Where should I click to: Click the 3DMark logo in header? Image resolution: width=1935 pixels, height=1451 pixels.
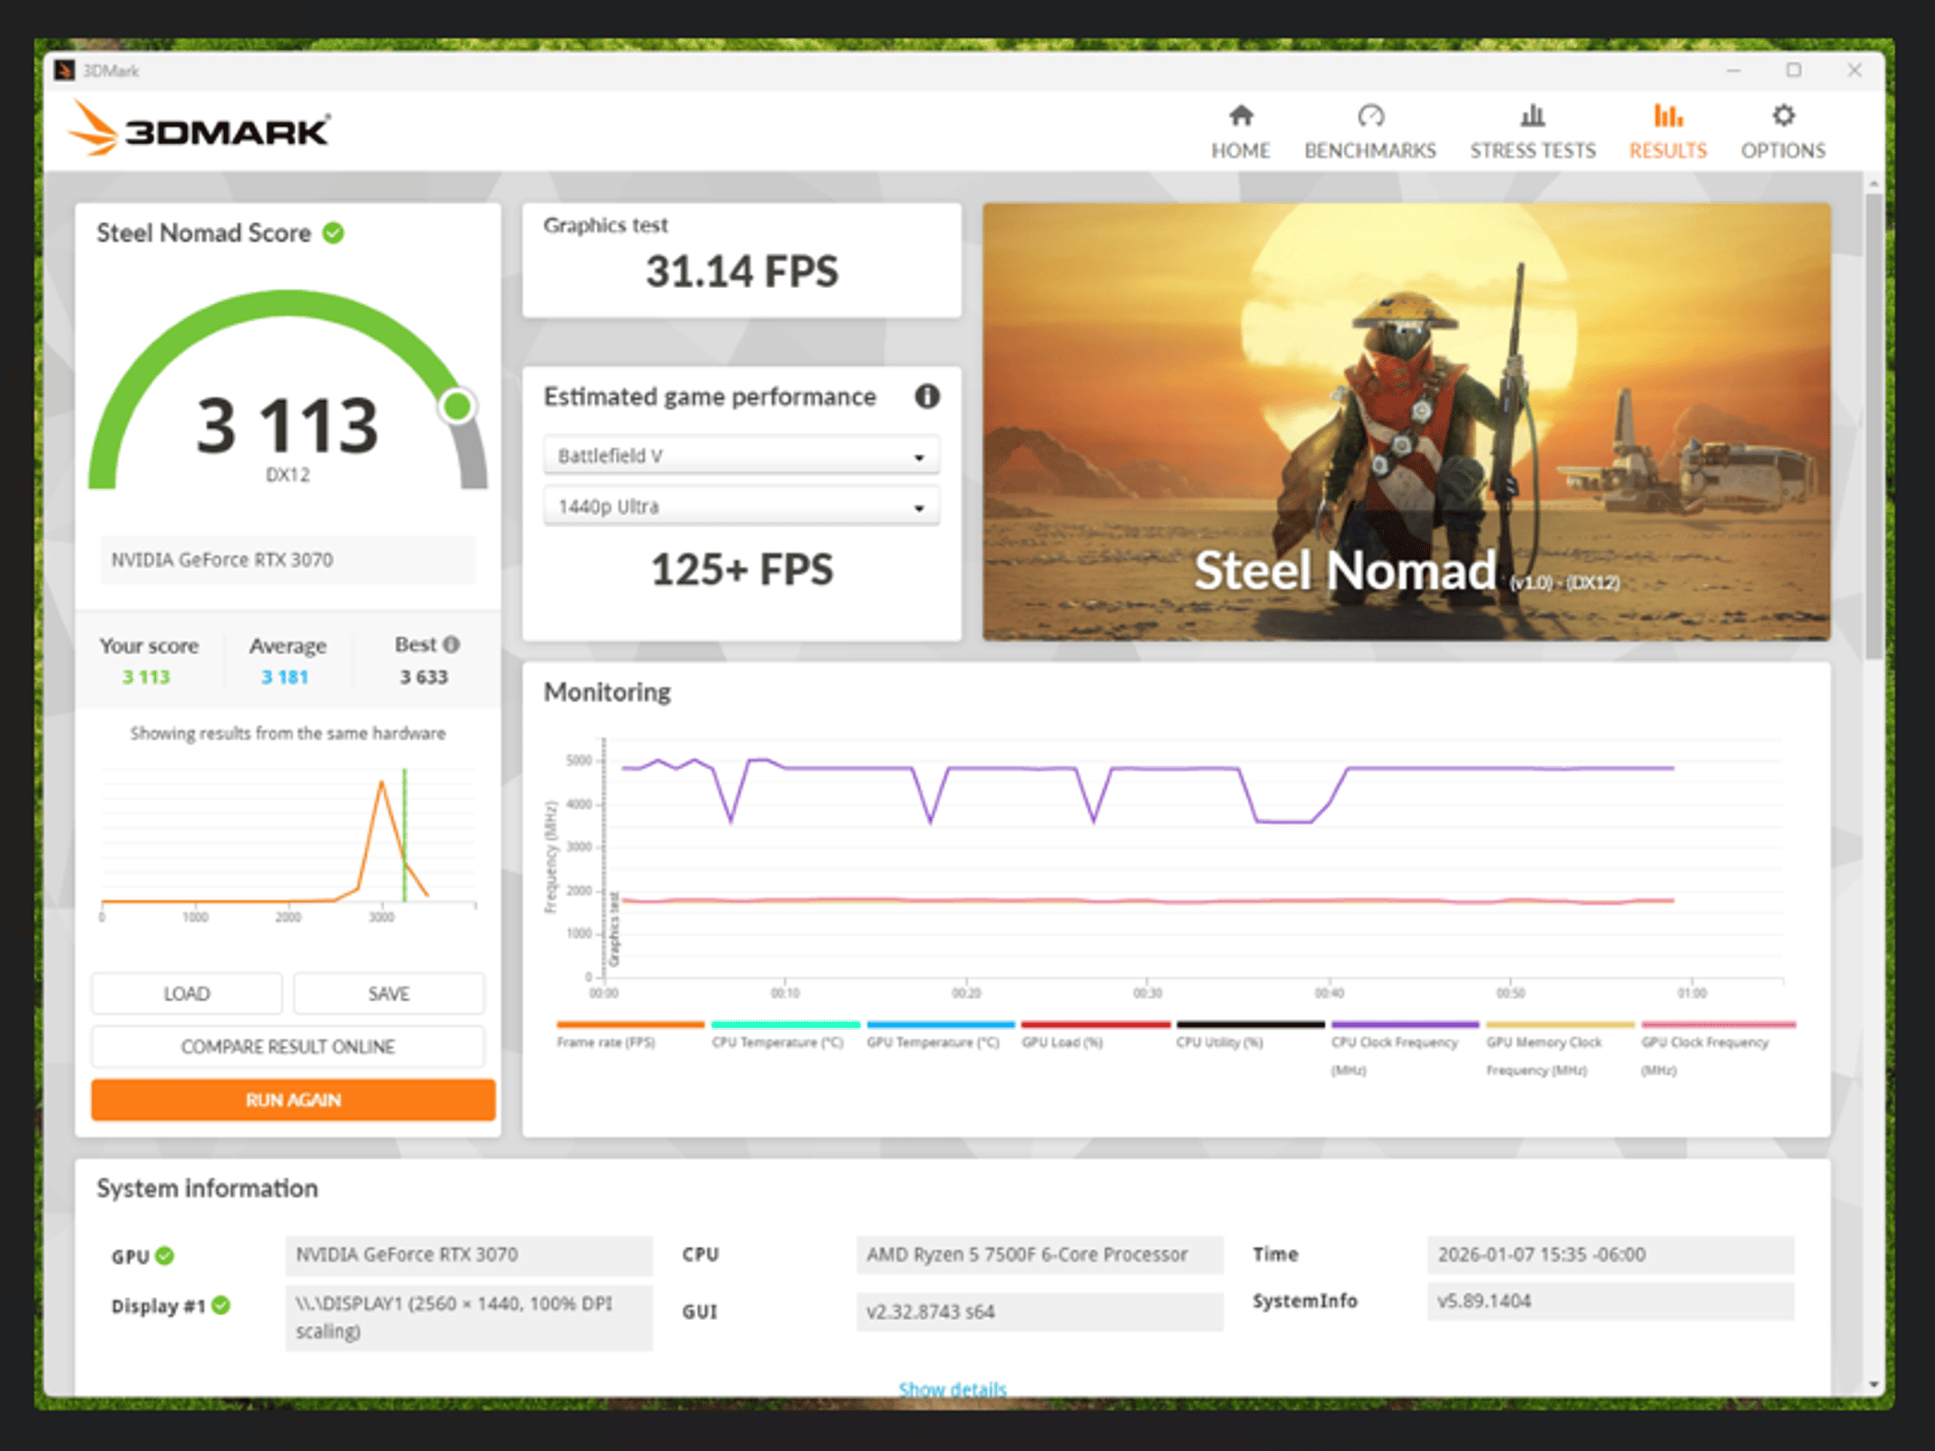[x=199, y=130]
